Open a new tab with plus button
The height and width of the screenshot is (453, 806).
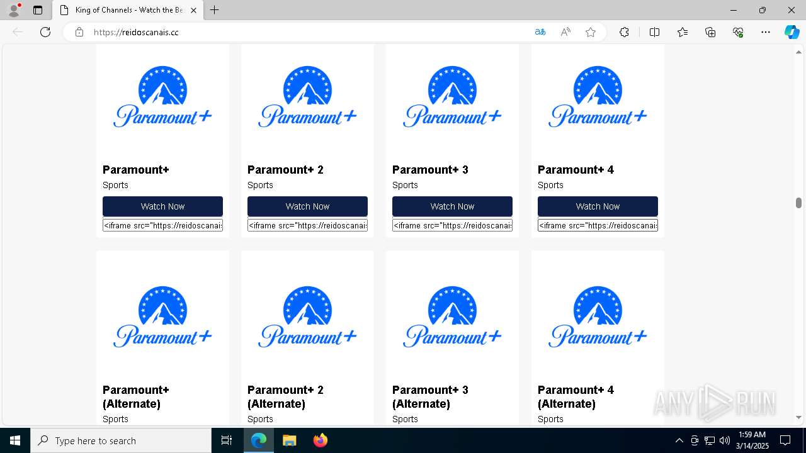215,10
